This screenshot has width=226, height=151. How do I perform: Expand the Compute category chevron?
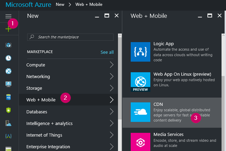pos(111,65)
